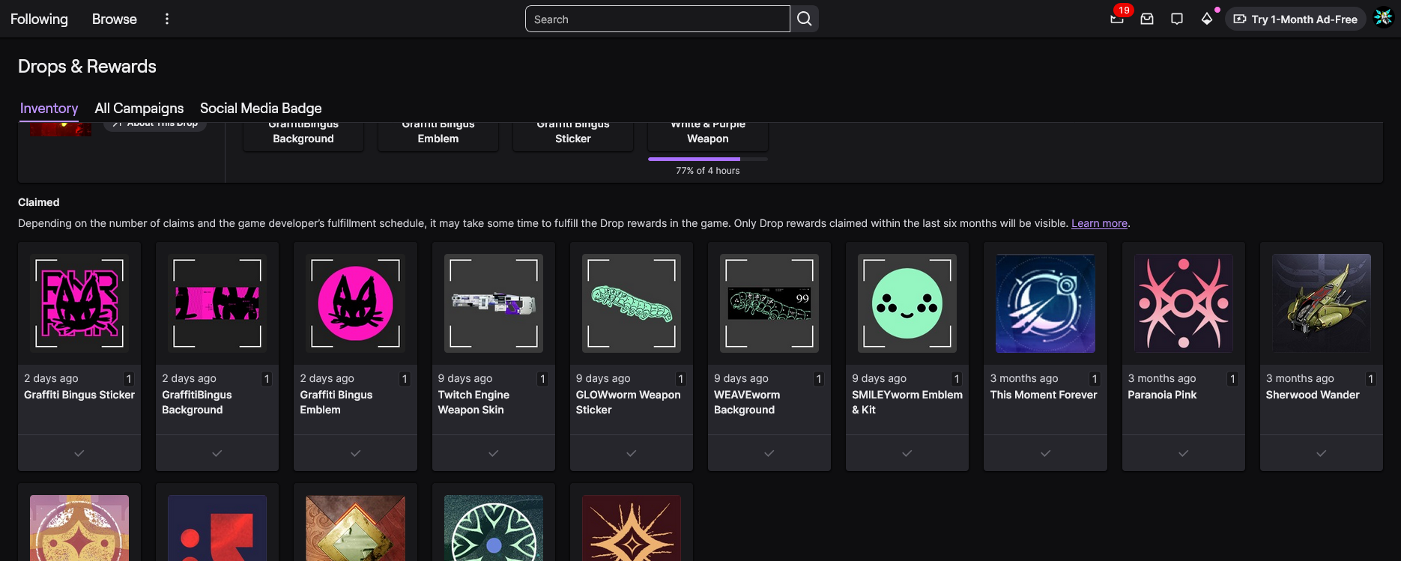Click the White & Purple Weapon progress bar
This screenshot has height=561, width=1401.
point(707,159)
